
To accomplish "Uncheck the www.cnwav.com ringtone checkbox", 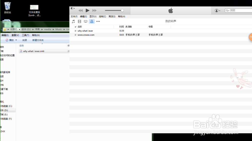I will 75,35.
